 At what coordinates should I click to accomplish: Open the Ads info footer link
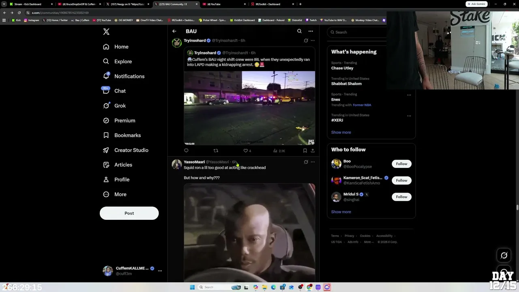pyautogui.click(x=353, y=242)
